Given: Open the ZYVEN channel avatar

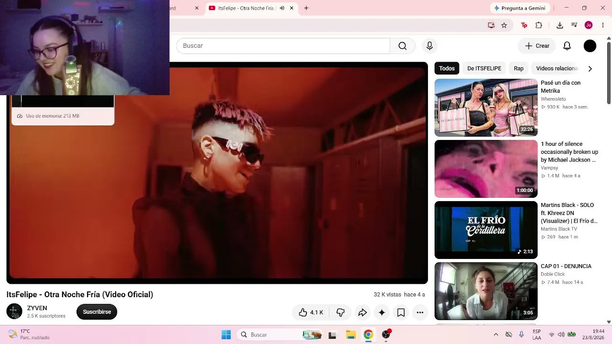Looking at the screenshot, I should pyautogui.click(x=14, y=312).
